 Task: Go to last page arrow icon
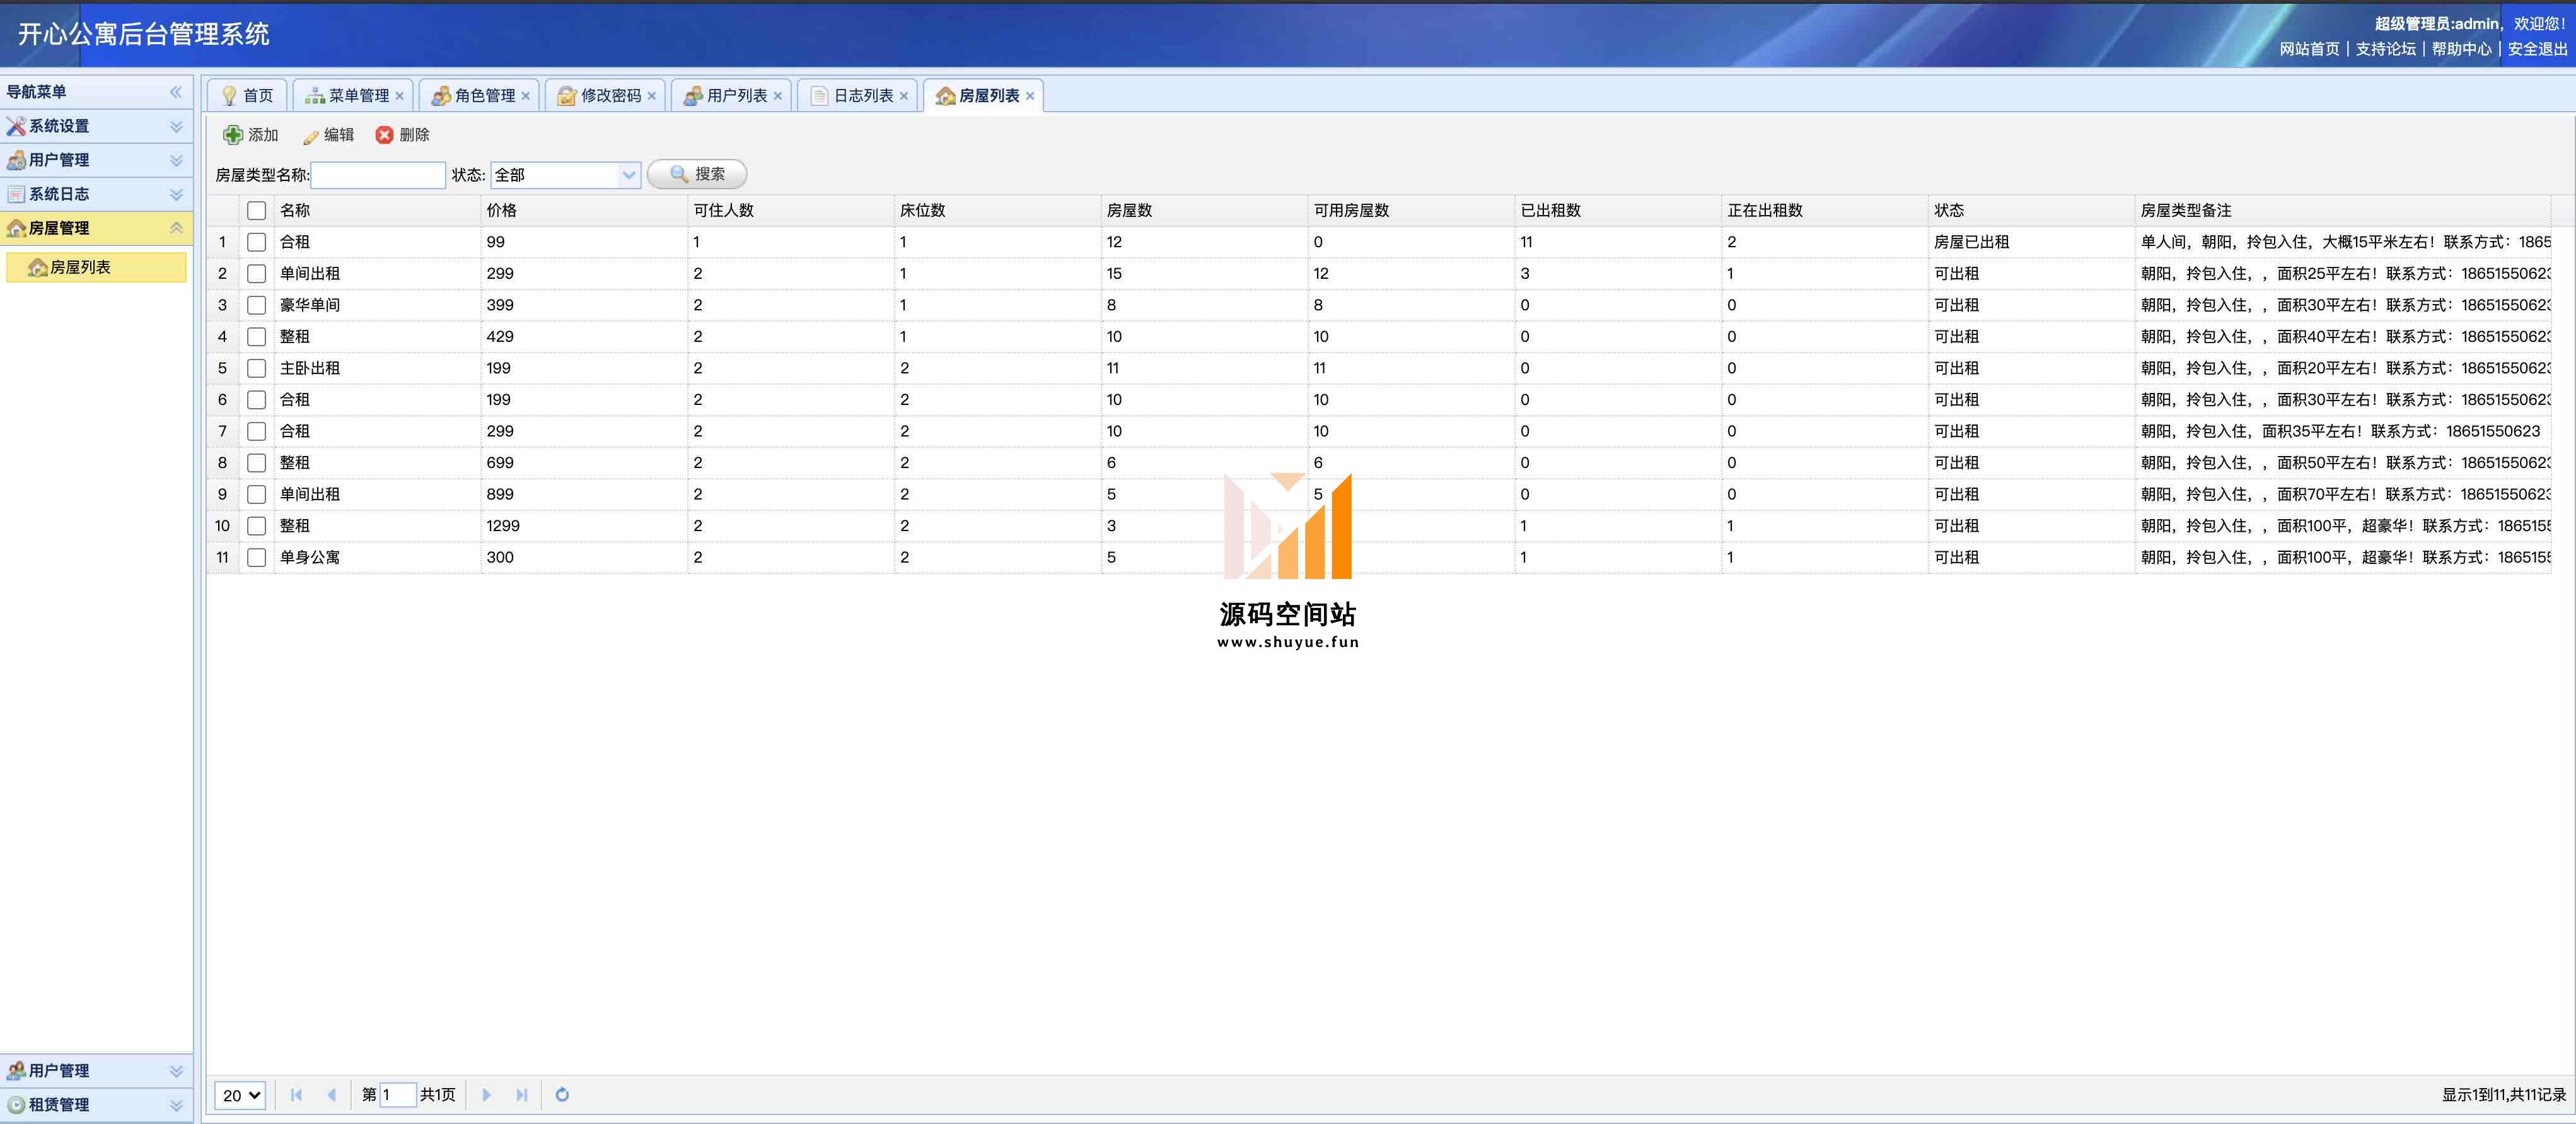click(521, 1095)
